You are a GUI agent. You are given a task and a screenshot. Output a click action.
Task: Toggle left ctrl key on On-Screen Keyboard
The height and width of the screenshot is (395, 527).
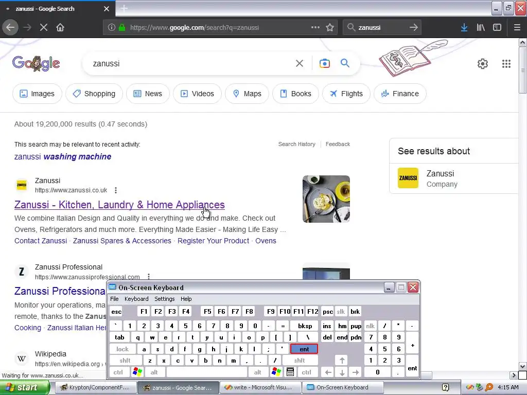click(118, 372)
